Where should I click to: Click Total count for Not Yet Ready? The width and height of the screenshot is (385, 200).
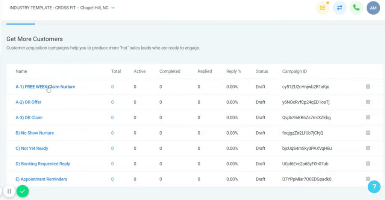click(112, 148)
